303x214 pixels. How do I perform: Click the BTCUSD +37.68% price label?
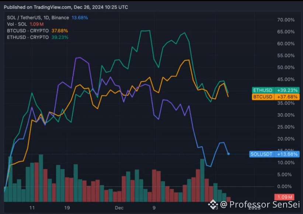(276, 97)
